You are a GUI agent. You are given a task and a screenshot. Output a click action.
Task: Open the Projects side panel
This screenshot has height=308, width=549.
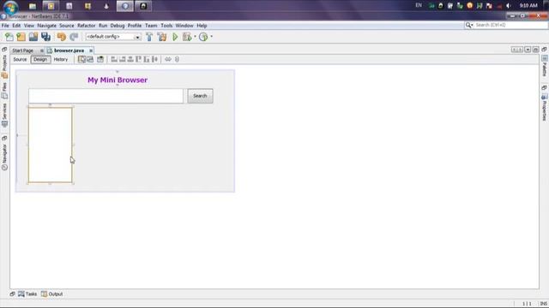point(4,67)
